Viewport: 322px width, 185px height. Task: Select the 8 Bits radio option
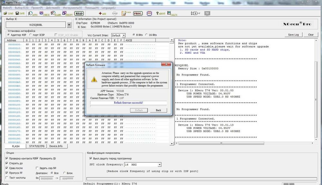[134, 35]
